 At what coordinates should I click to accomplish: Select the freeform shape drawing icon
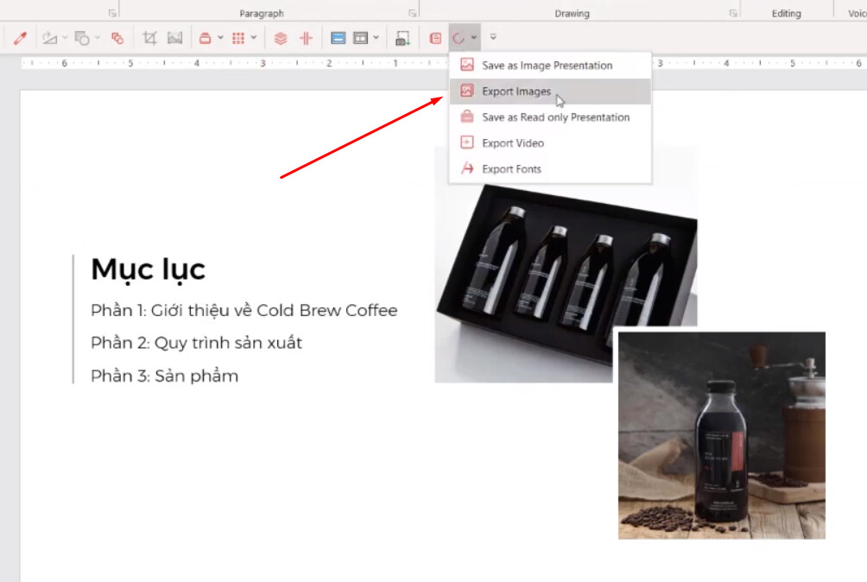(x=50, y=37)
